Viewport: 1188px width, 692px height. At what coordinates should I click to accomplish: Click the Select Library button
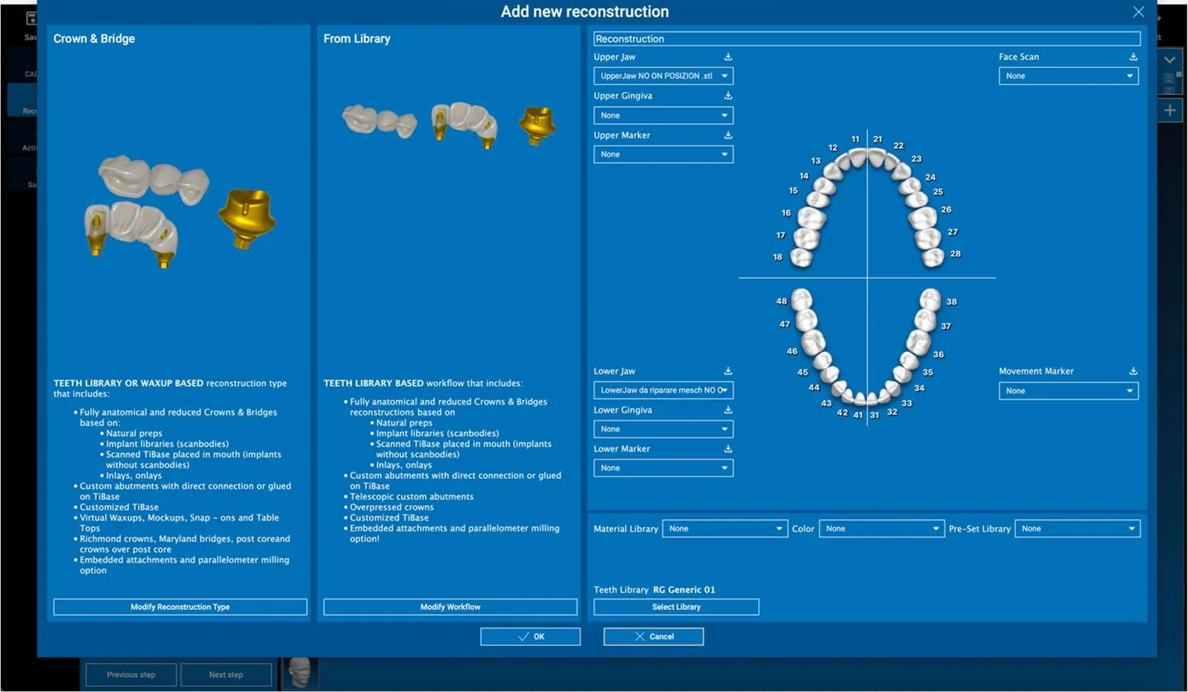(676, 607)
